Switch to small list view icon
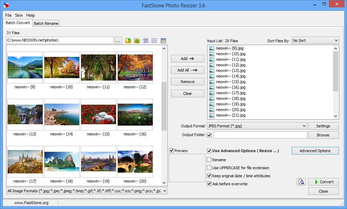The width and height of the screenshot is (347, 209). click(x=154, y=41)
